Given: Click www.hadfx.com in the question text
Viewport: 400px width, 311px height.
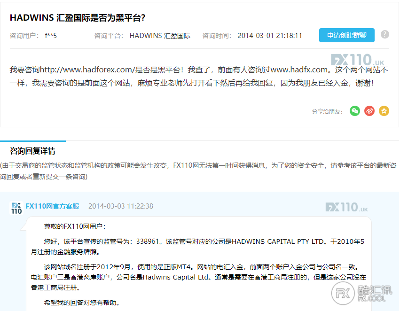Looking at the screenshot, I should (x=299, y=70).
